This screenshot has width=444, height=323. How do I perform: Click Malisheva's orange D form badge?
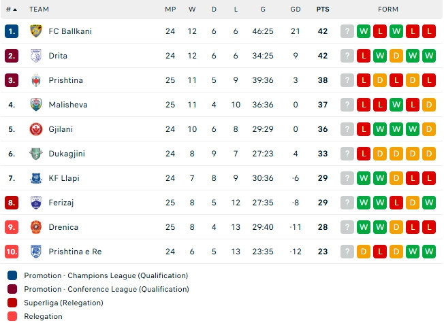click(429, 105)
